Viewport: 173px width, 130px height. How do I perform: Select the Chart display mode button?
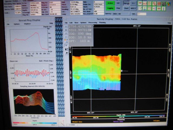point(126,8)
